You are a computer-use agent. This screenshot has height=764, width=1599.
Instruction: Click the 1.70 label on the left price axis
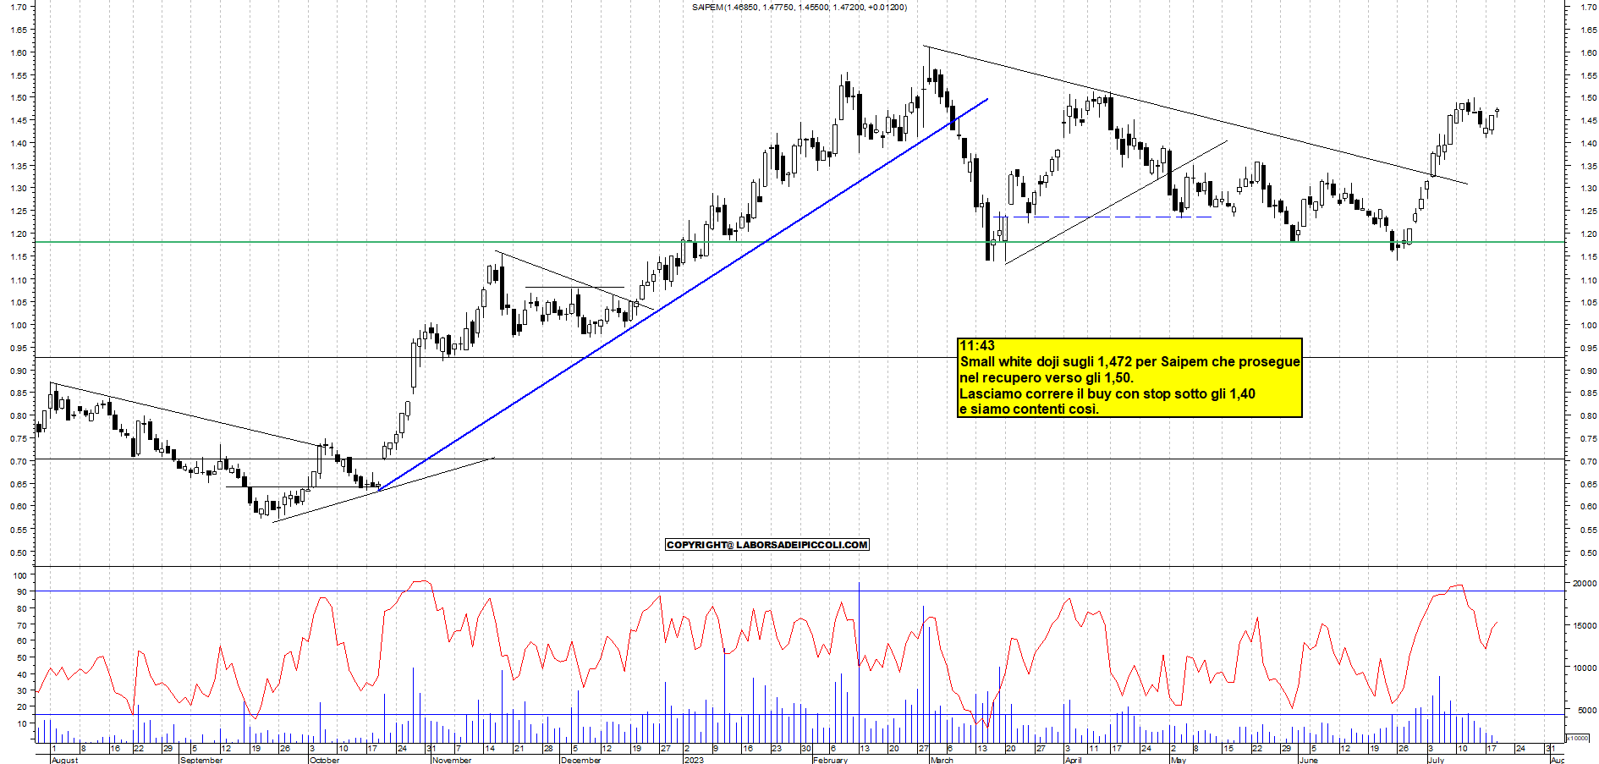tap(17, 7)
